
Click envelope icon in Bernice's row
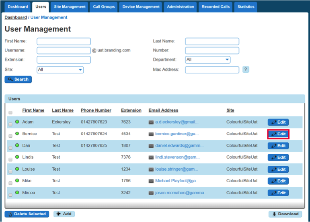click(151, 134)
